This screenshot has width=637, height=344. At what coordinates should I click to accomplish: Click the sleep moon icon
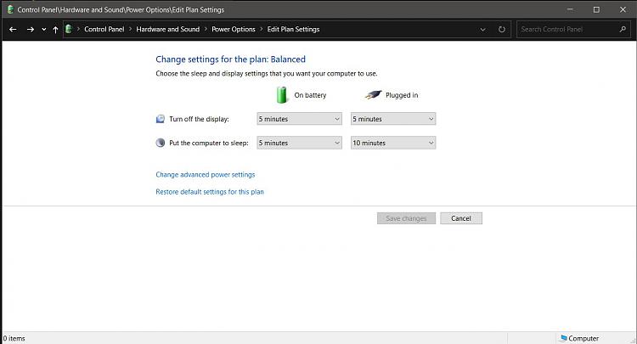point(161,143)
